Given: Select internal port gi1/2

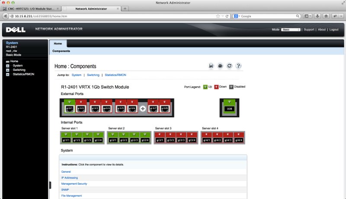Looking at the screenshot, I should [x=77, y=138].
